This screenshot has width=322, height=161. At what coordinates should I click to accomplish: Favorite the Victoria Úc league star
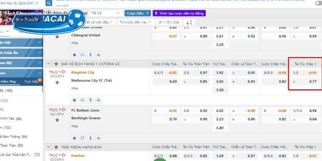[x=56, y=64]
